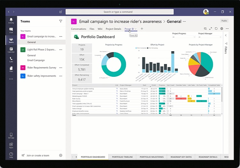Open the Activity feed in the sidebar

click(11, 21)
